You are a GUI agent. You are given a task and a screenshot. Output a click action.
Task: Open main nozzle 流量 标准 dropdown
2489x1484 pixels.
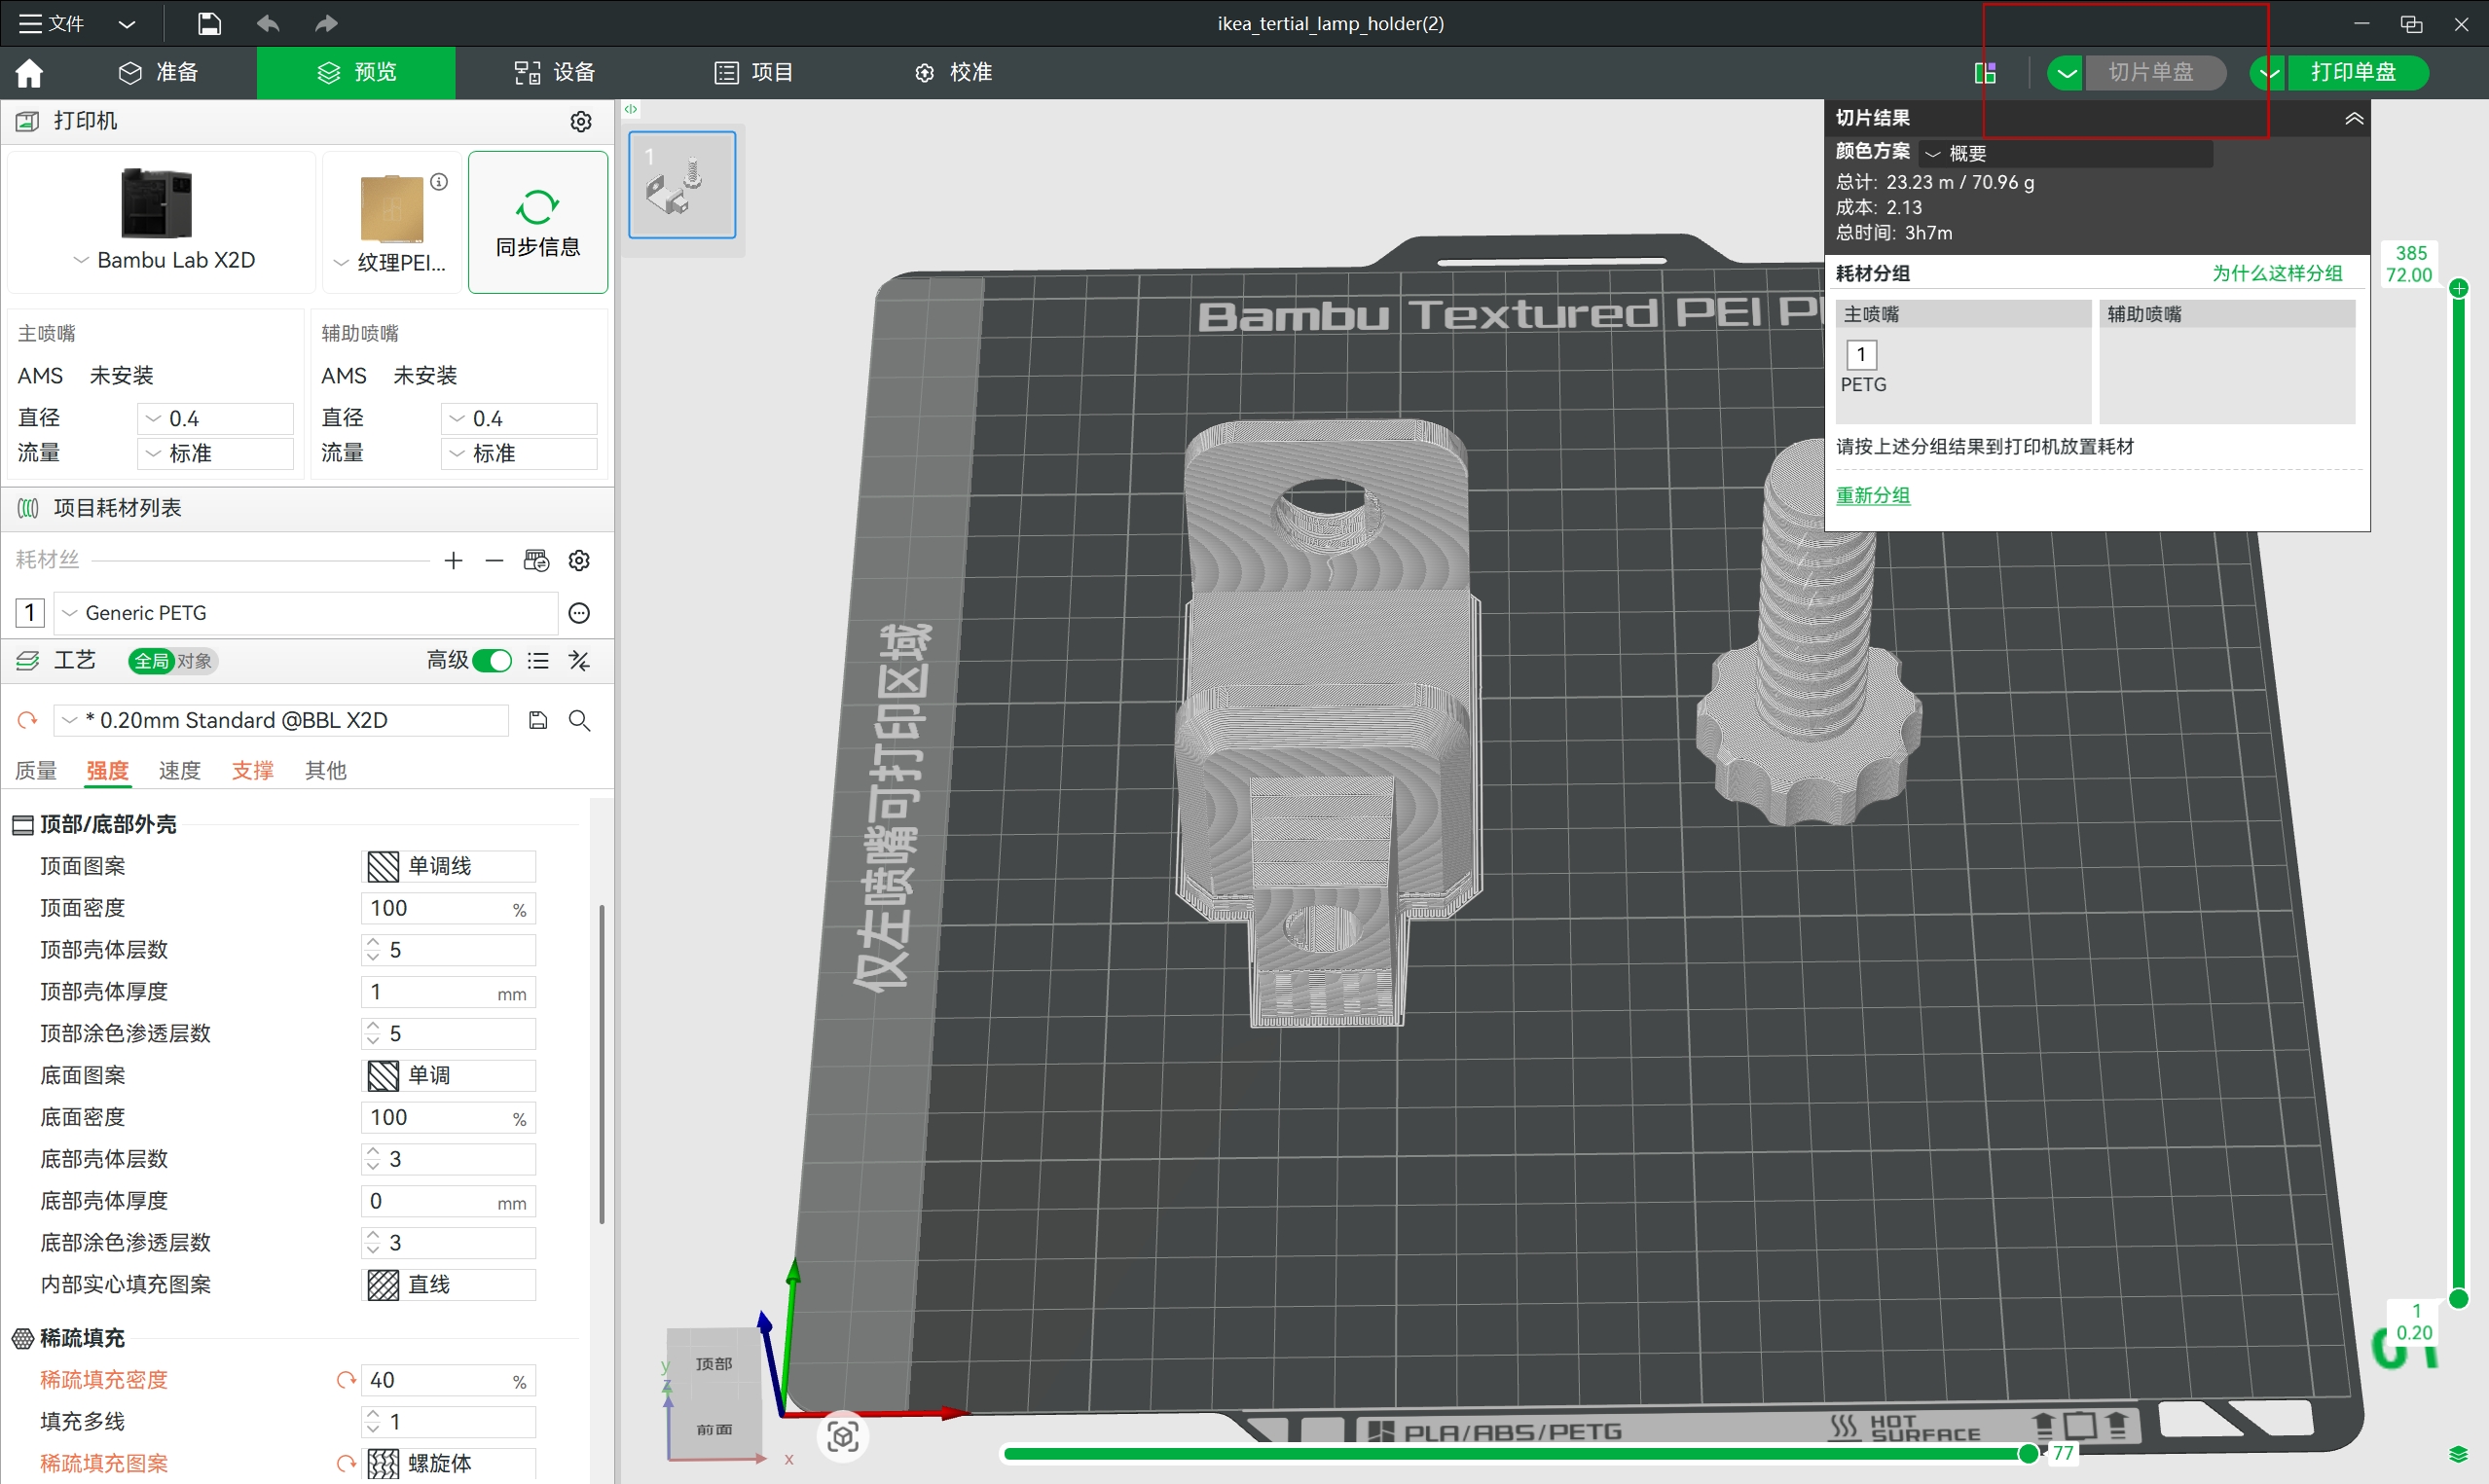coord(215,453)
